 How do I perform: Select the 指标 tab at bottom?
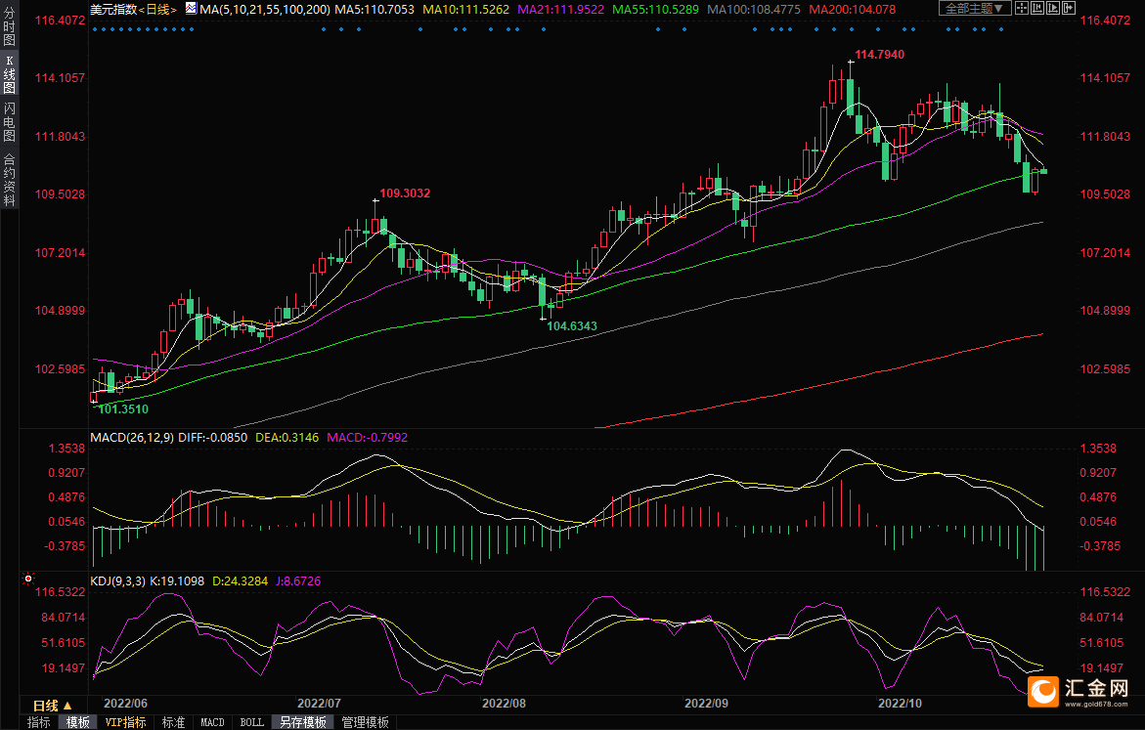(x=39, y=722)
